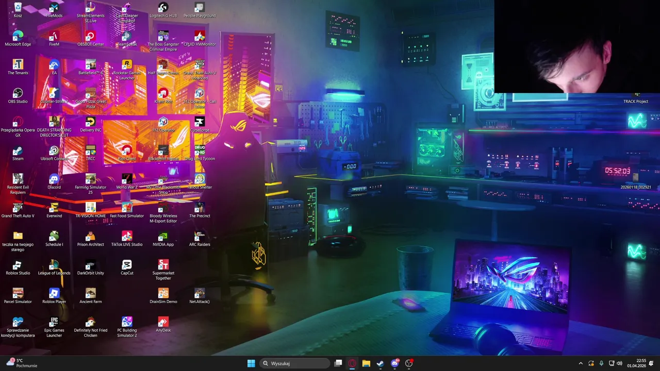Select the Logitech G HUB icon
Screen dimensions: 660x371
(163, 10)
